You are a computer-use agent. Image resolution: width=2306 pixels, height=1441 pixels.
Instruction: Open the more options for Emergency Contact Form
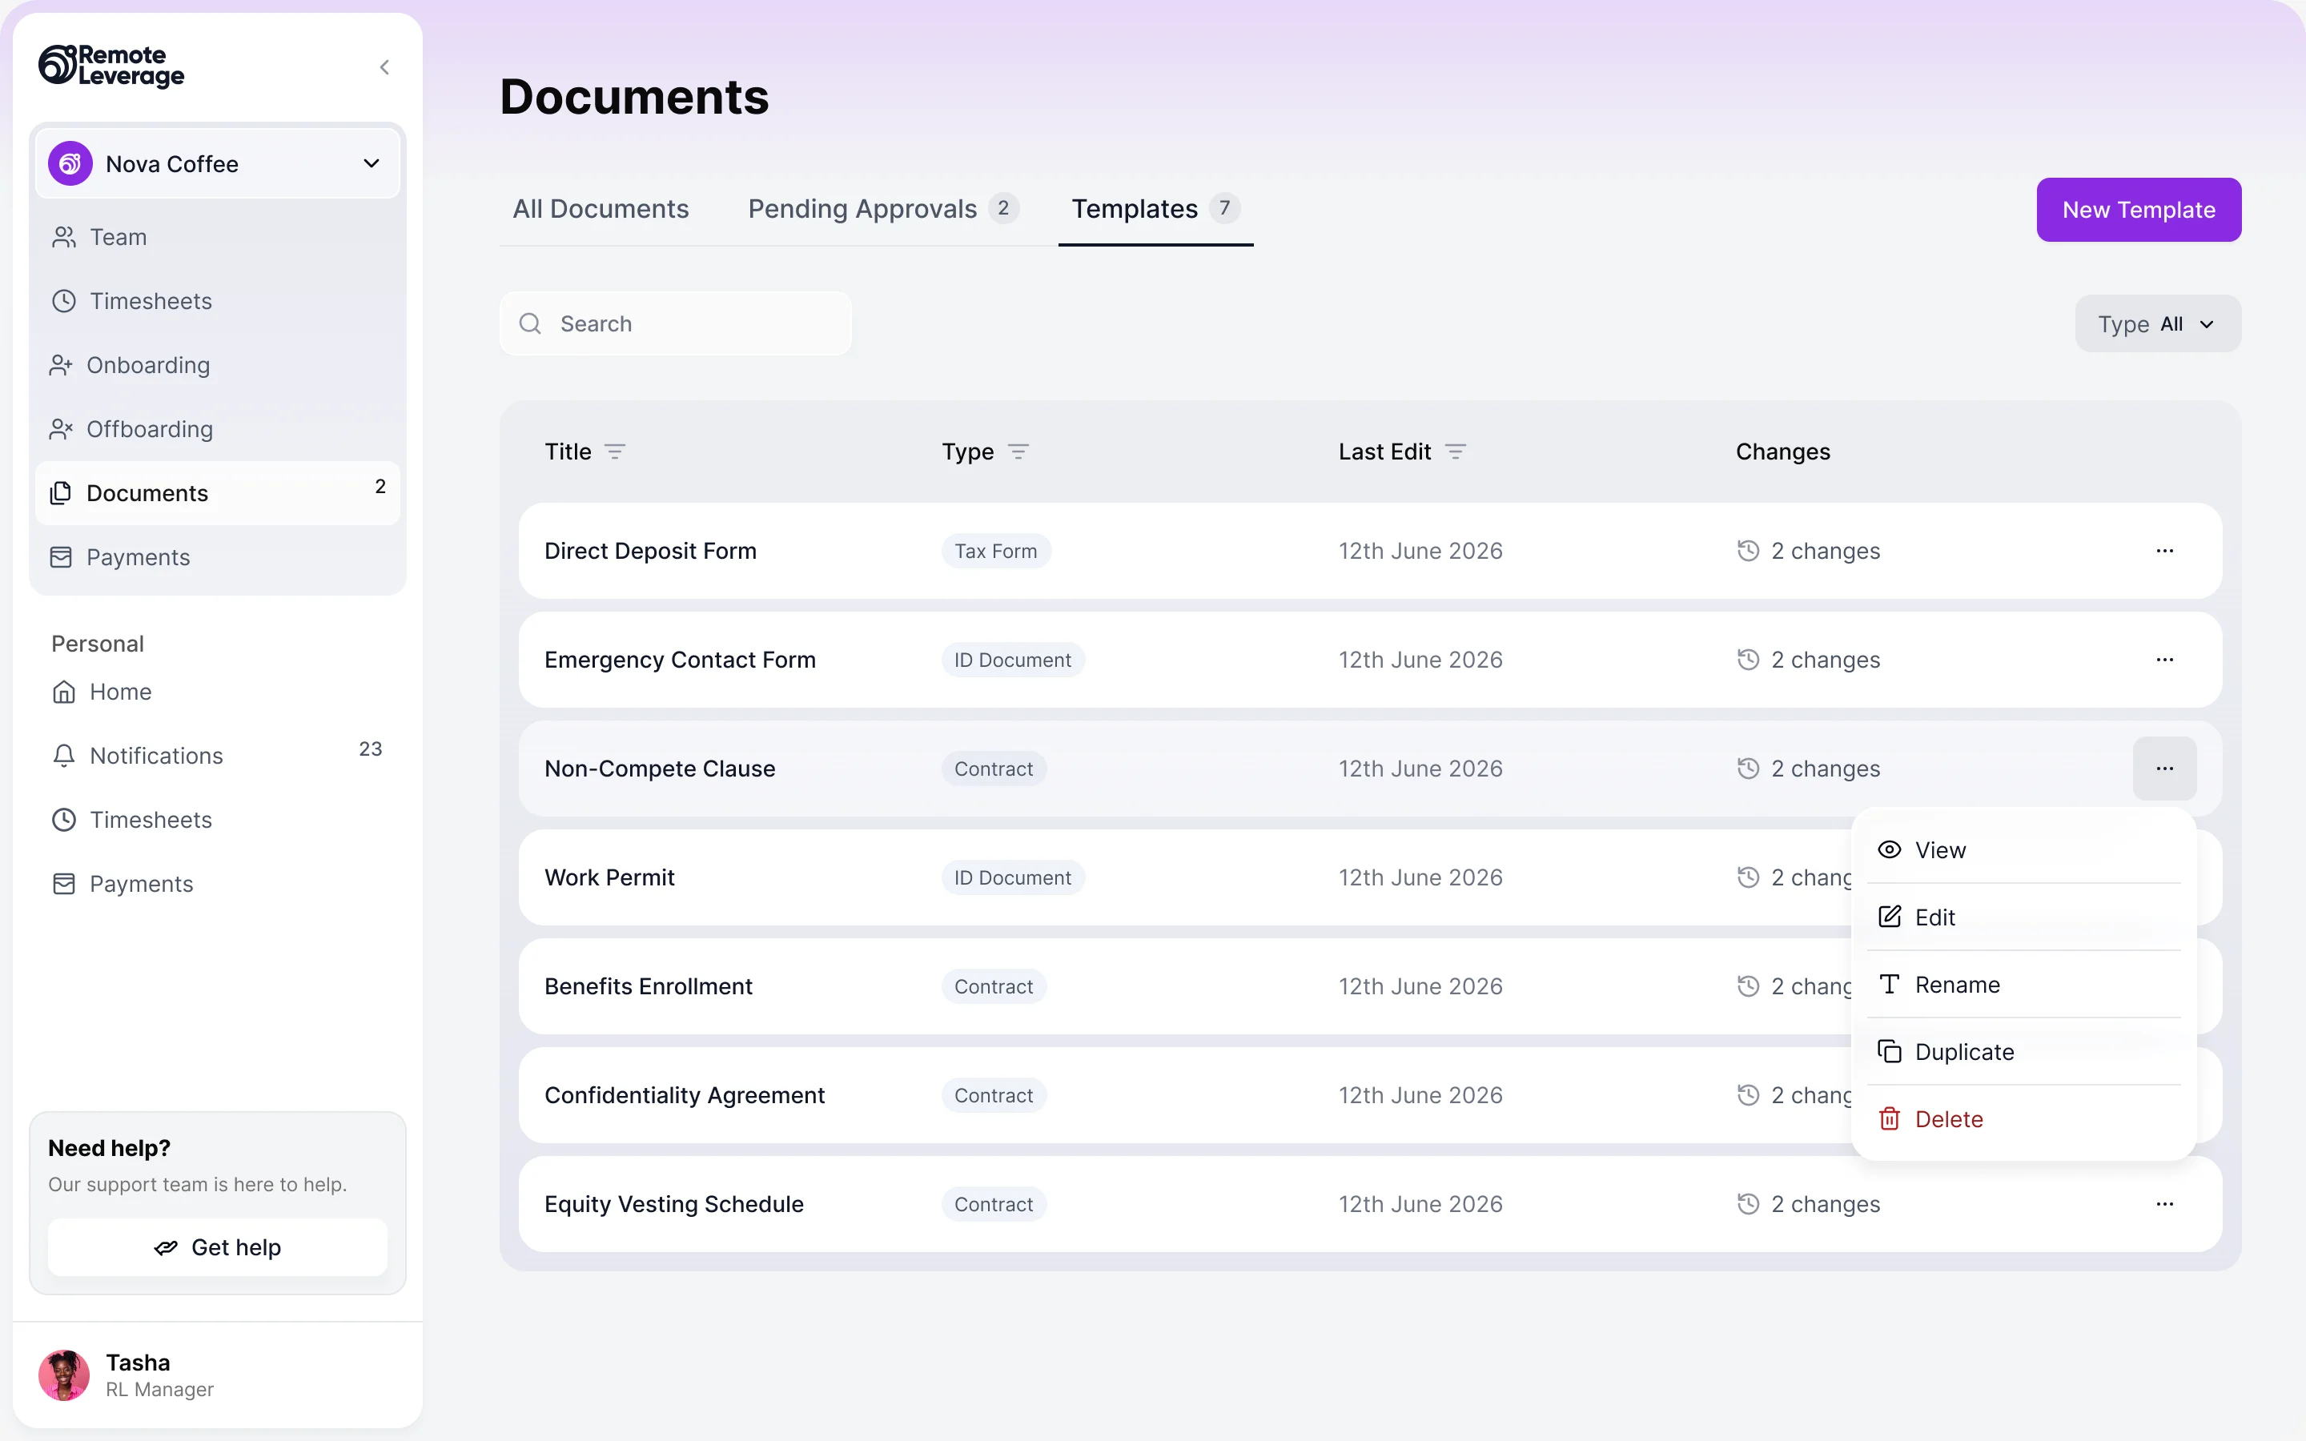[x=2164, y=660]
